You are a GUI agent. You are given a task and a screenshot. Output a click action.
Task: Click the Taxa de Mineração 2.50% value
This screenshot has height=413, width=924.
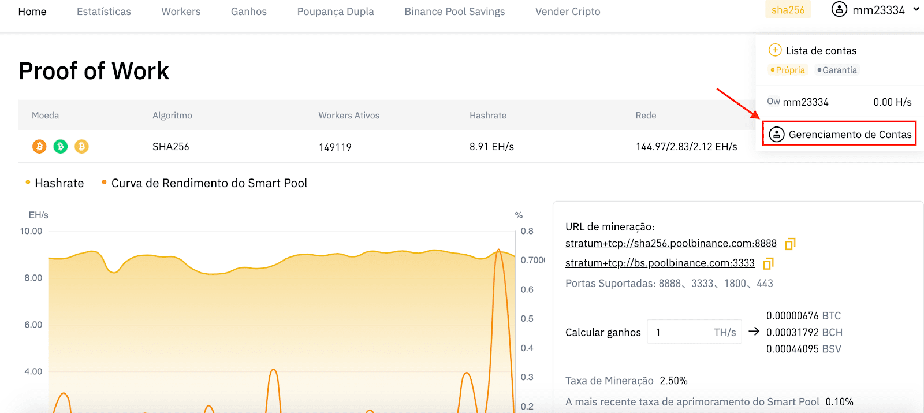pos(673,381)
